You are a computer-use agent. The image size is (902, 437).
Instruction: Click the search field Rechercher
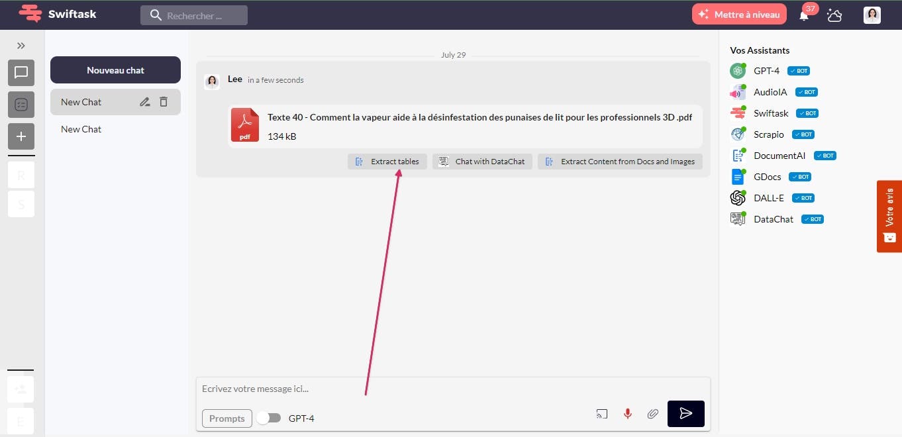coord(194,15)
